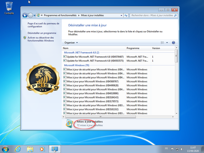This screenshot has height=153, width=204.
Task: Click the search magnifier icon
Action: click(175, 15)
